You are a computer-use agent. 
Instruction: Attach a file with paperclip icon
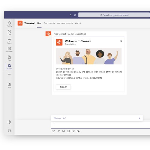(58, 131)
